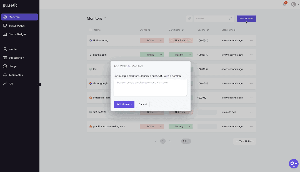Click the Status column help icon

pos(149,30)
